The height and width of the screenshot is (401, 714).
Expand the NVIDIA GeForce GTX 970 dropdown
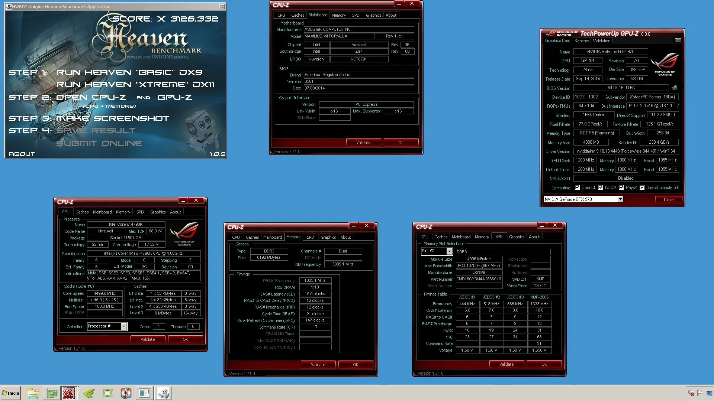(620, 199)
